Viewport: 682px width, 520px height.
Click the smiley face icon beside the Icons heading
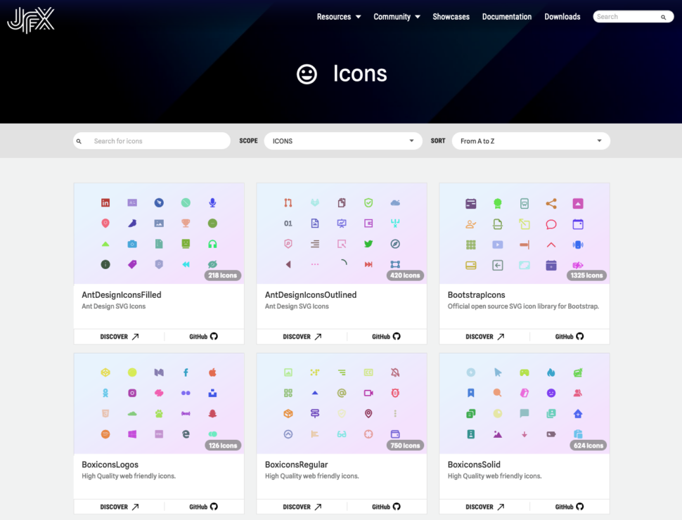tap(307, 74)
